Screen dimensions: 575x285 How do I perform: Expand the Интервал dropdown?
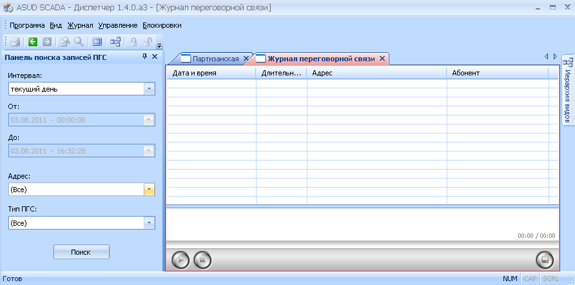point(149,89)
